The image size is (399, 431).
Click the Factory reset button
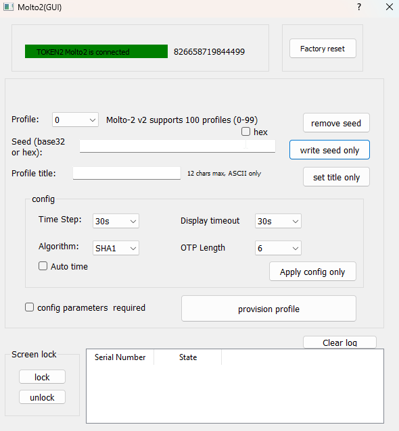pyautogui.click(x=323, y=49)
